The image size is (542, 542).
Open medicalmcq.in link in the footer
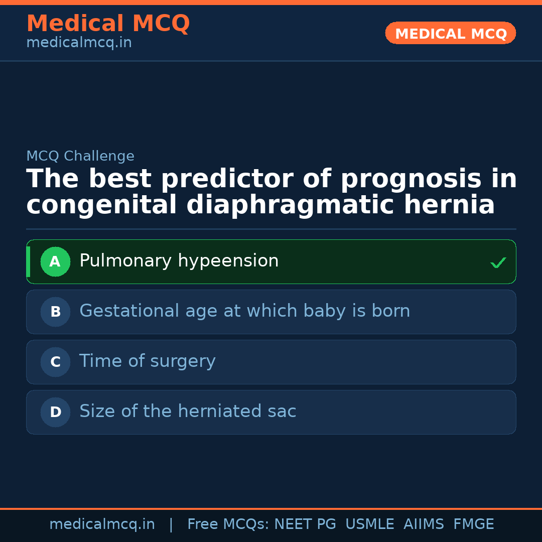point(102,524)
